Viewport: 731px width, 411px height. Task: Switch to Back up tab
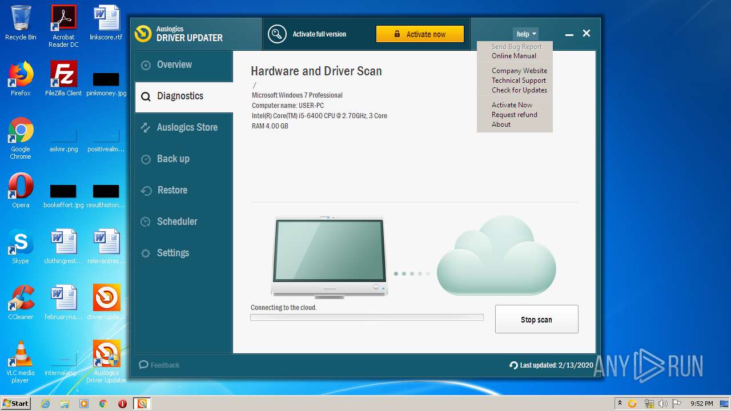click(x=183, y=159)
